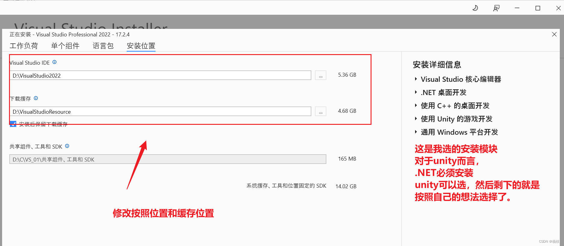The image size is (564, 246).
Task: Click info icon beside Visual Studio IDE label
Action: 54,62
